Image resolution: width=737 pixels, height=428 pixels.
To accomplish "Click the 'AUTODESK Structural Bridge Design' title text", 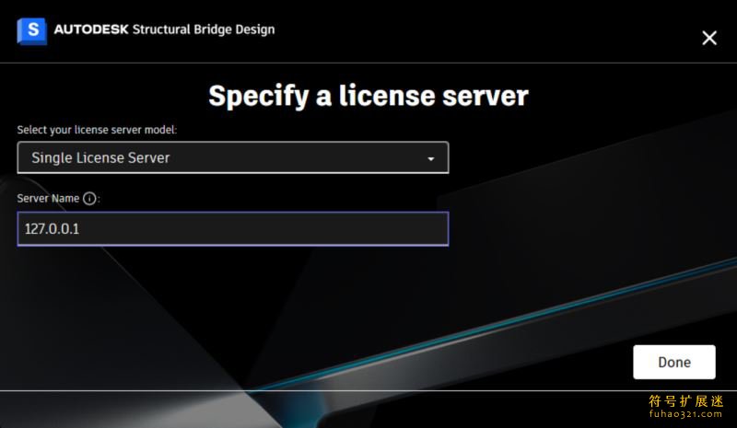I will point(164,29).
